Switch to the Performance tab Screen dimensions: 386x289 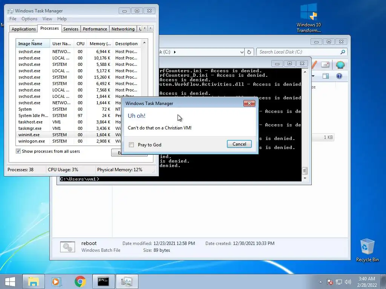[95, 29]
